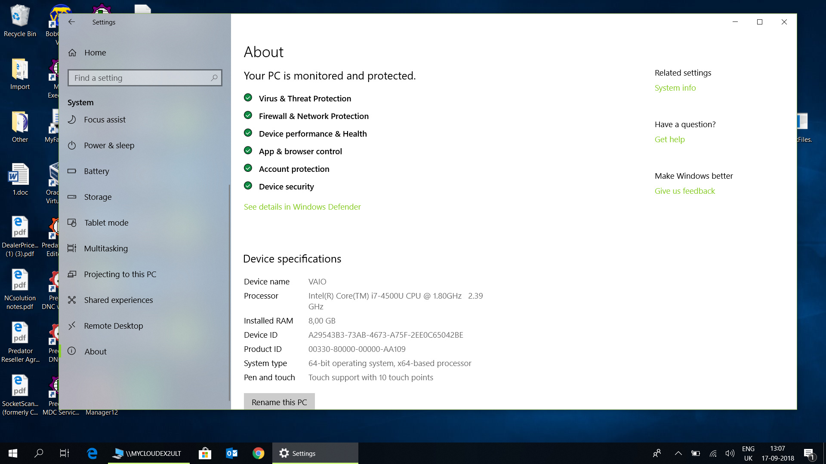Screen dimensions: 826x464
Task: Select the 1.doc file on the desktop
Action: click(20, 180)
